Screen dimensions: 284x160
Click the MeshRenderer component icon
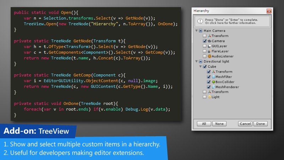coord(214,87)
